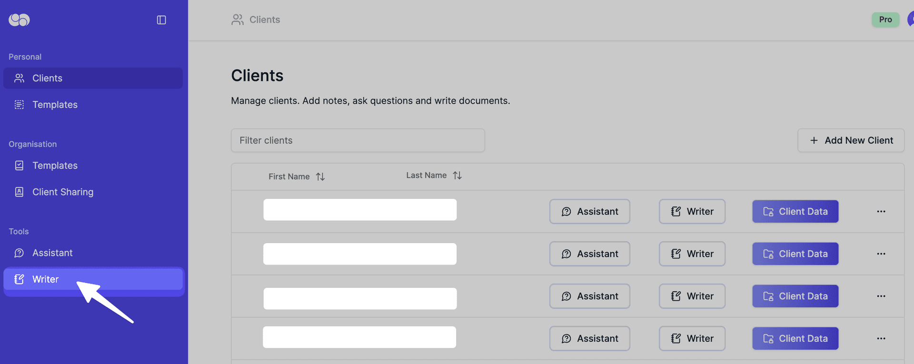The image size is (914, 364).
Task: Launch Writer for the second client
Action: (692, 254)
